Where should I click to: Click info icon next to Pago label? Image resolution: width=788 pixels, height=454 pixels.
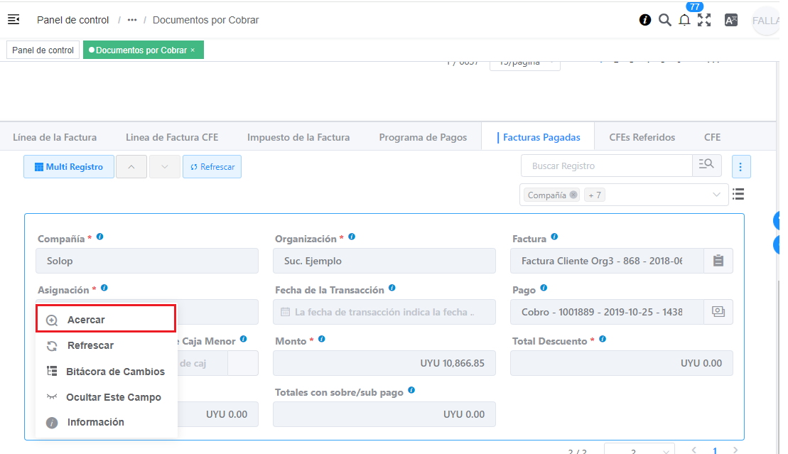click(x=544, y=288)
